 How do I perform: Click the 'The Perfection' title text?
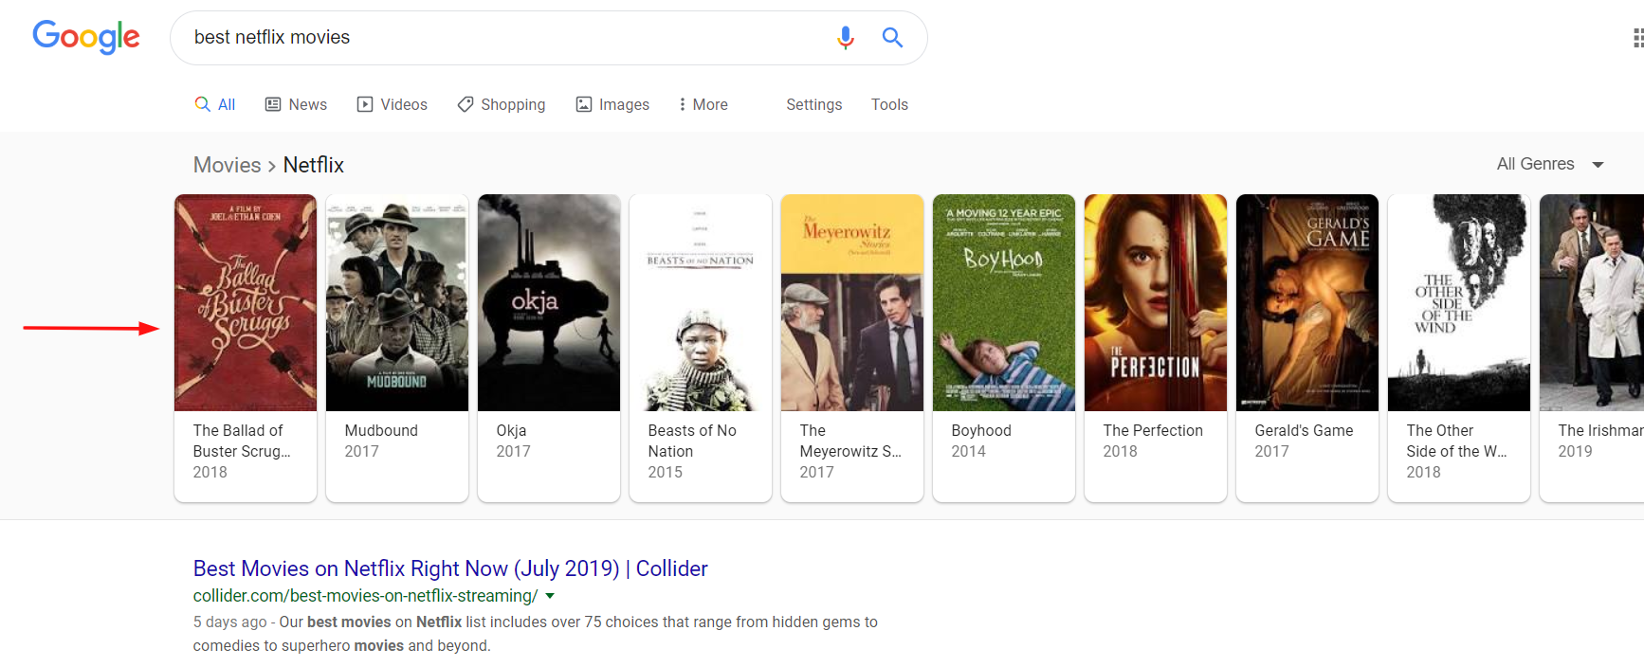1153,430
